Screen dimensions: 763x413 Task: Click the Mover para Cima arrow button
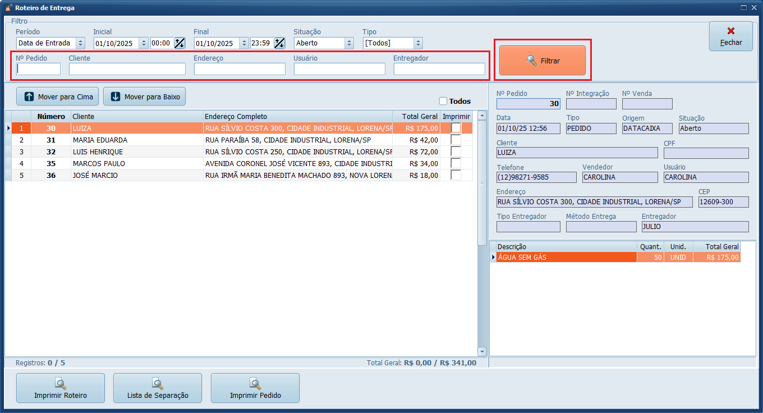pos(58,97)
